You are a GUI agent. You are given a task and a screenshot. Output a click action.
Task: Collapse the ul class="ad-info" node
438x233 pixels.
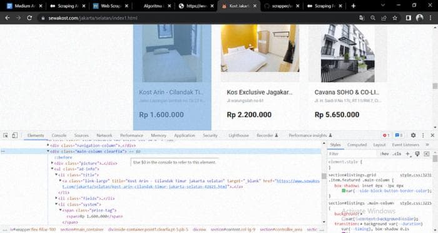tap(52, 169)
